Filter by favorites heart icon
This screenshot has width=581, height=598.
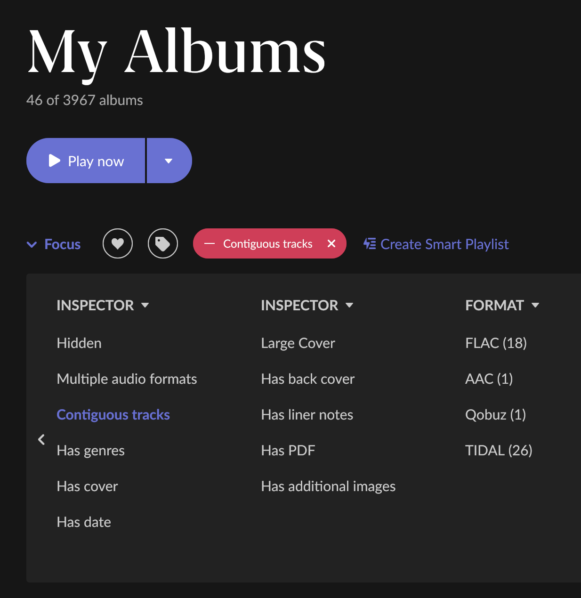click(118, 243)
